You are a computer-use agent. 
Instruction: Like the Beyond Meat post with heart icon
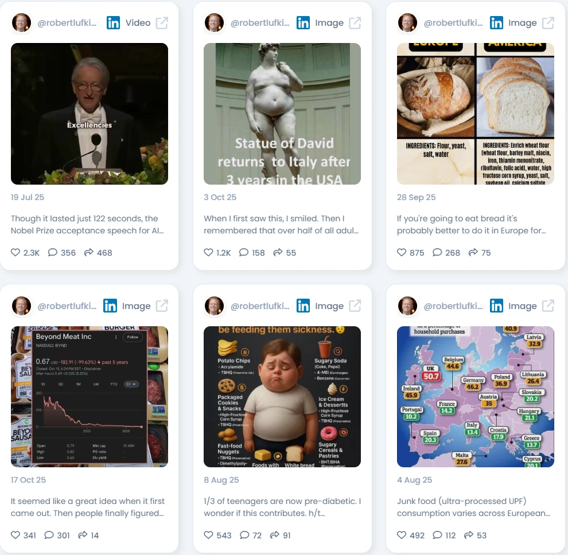point(15,535)
